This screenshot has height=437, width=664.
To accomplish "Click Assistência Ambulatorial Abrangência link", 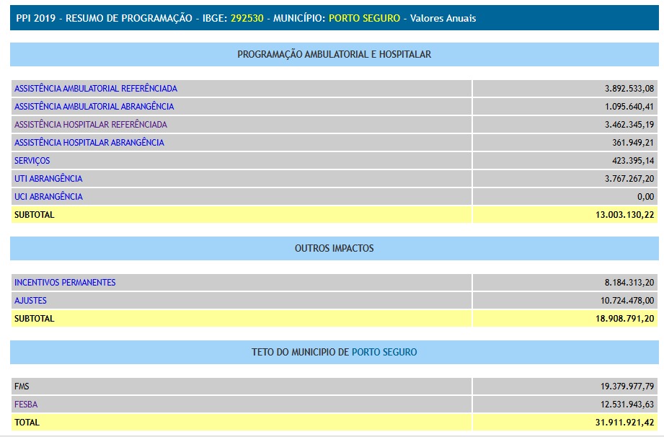I will [94, 107].
